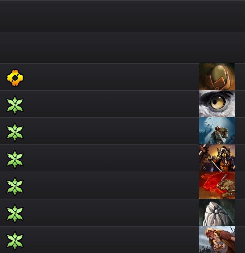Select the second empty list row
Image resolution: width=245 pixels, height=253 pixels.
[122, 47]
